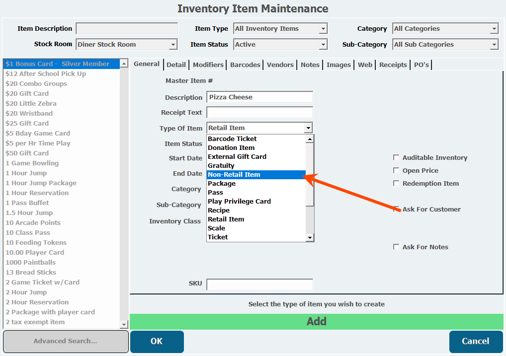The image size is (506, 356).
Task: Switch to the Detail tab
Action: coord(176,65)
